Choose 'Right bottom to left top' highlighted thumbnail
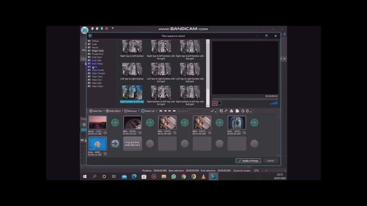Viewport: 367px width, 206px height. pos(132,93)
